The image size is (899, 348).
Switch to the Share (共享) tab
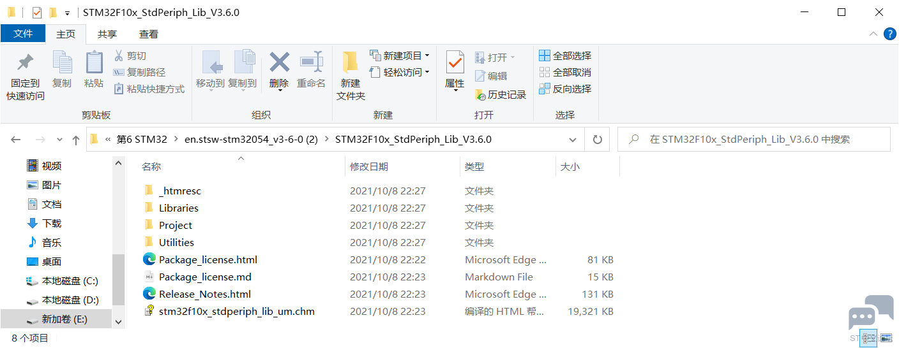(107, 34)
